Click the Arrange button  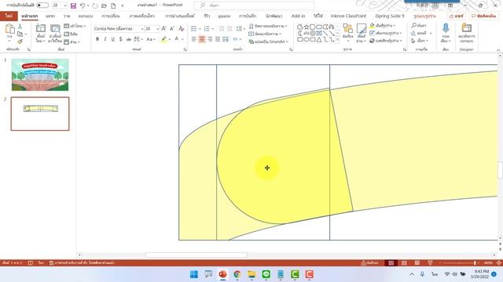coord(347,33)
